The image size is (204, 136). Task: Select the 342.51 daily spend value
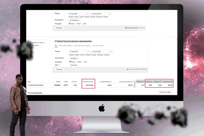click(x=130, y=85)
